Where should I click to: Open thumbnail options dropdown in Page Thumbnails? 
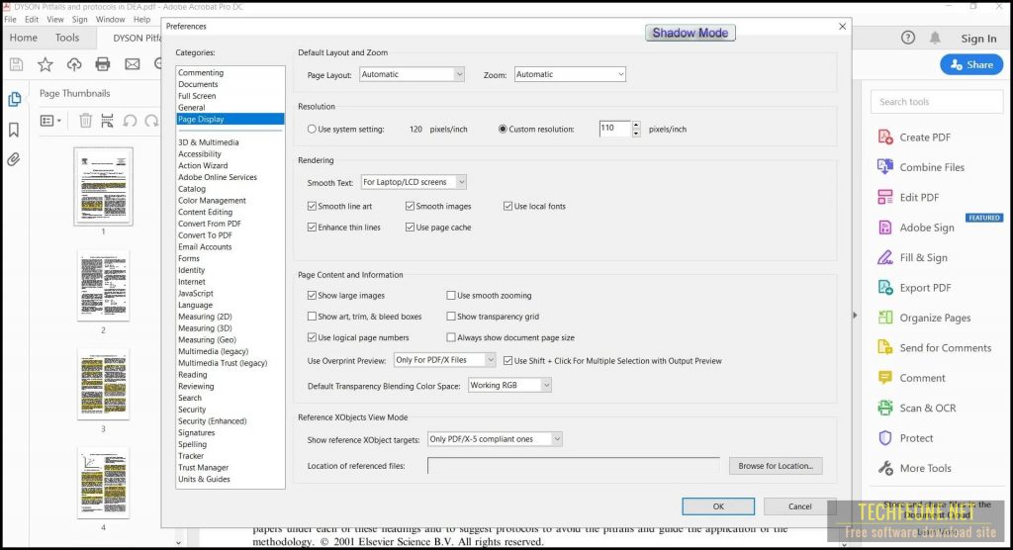click(x=51, y=121)
